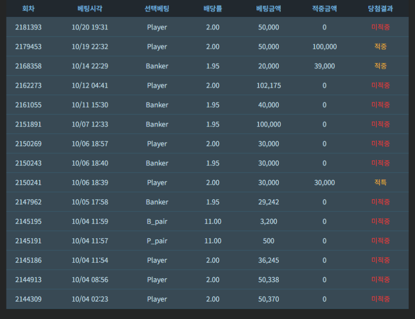The height and width of the screenshot is (319, 415).
Task: Click the 당첨결과 column header
Action: click(x=380, y=8)
